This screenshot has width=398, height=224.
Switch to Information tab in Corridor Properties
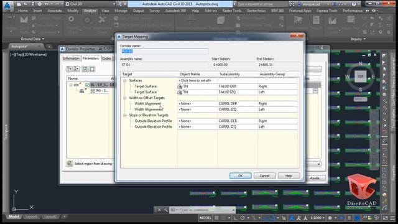(72, 58)
